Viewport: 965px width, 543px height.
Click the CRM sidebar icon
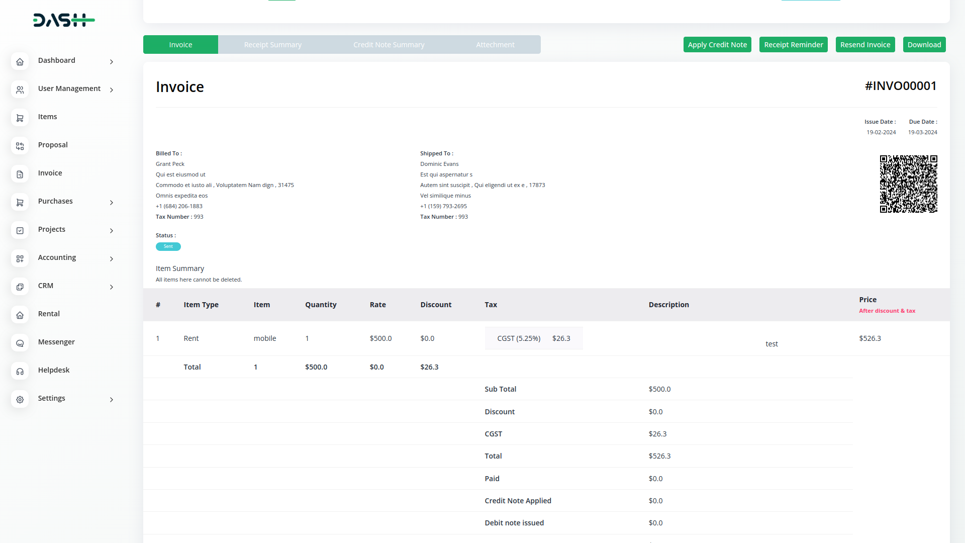coord(20,287)
